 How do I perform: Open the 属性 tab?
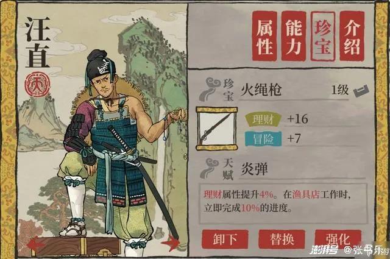point(264,36)
